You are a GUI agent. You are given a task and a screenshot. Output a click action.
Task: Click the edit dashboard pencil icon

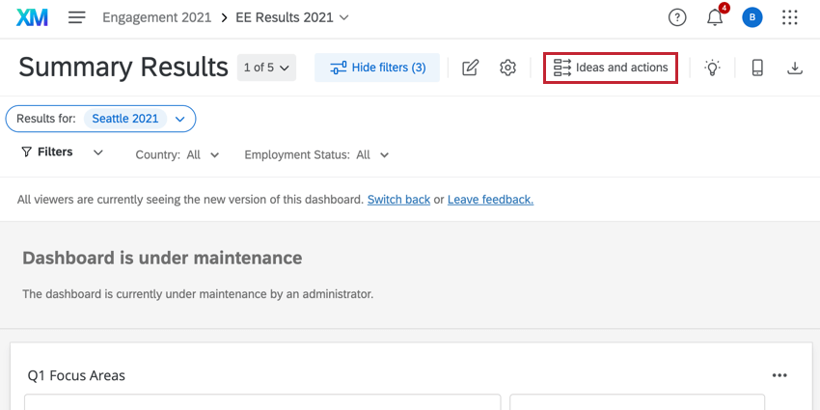pyautogui.click(x=471, y=68)
